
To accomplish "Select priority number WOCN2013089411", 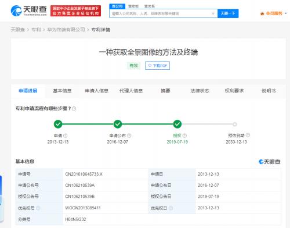I will click(x=83, y=208).
